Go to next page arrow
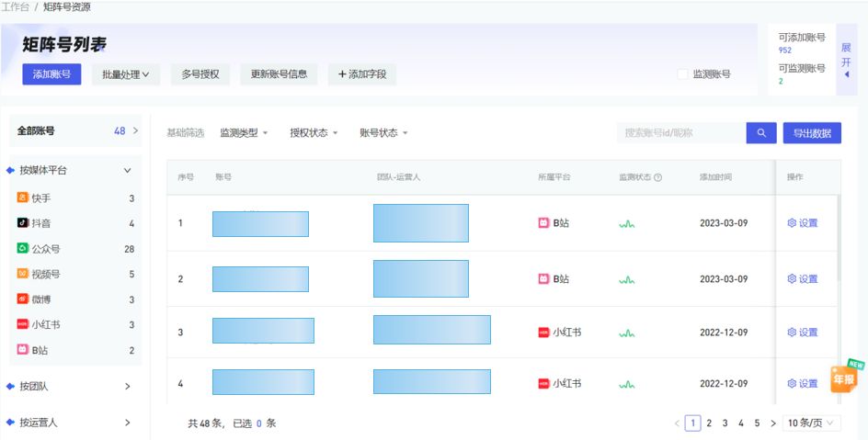The width and height of the screenshot is (868, 440). coord(772,423)
